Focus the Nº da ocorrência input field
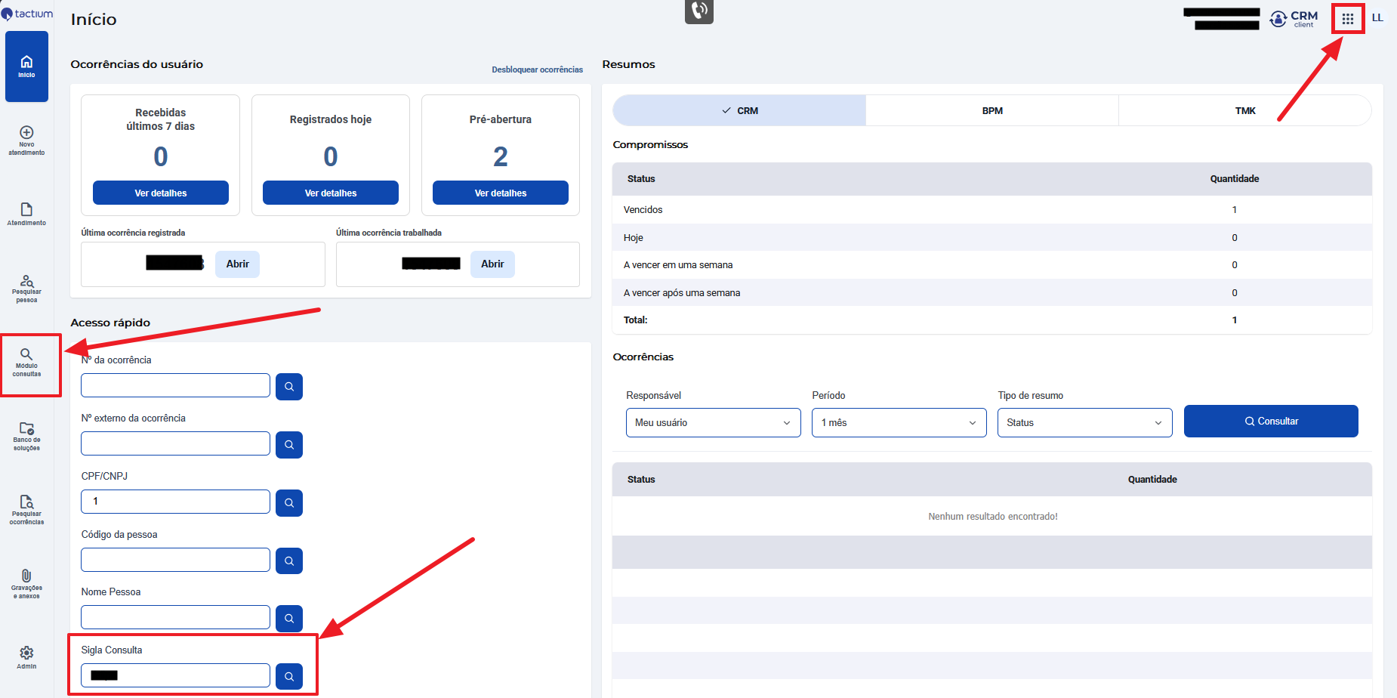 click(x=175, y=385)
